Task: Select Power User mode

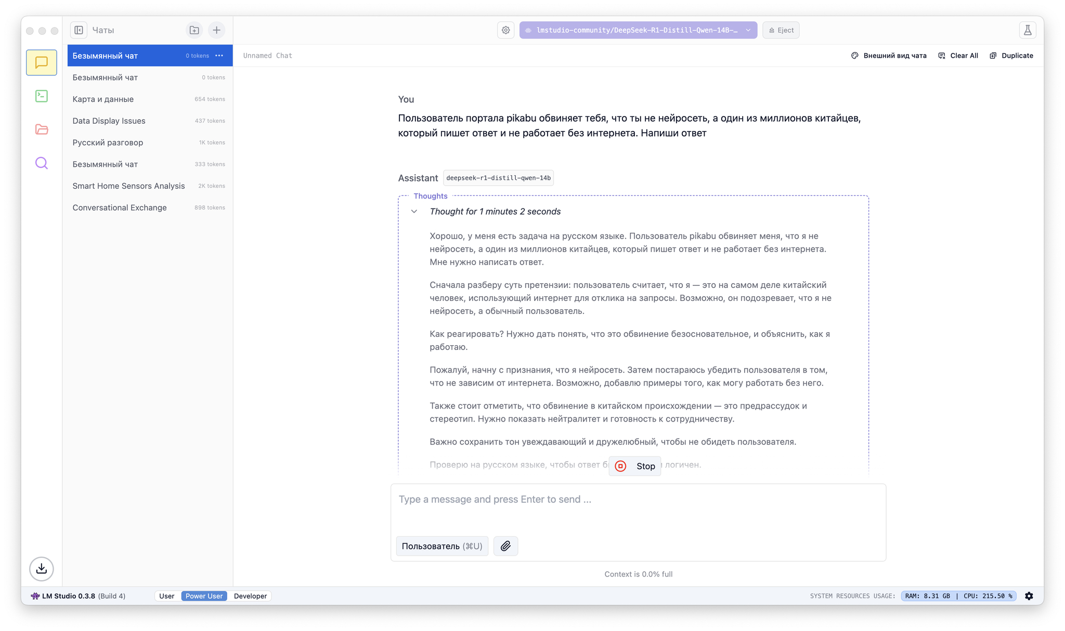Action: pos(204,596)
